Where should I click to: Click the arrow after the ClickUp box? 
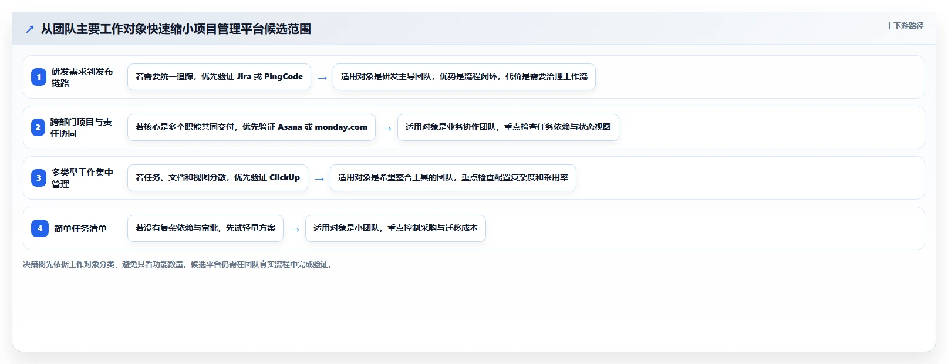pos(319,178)
